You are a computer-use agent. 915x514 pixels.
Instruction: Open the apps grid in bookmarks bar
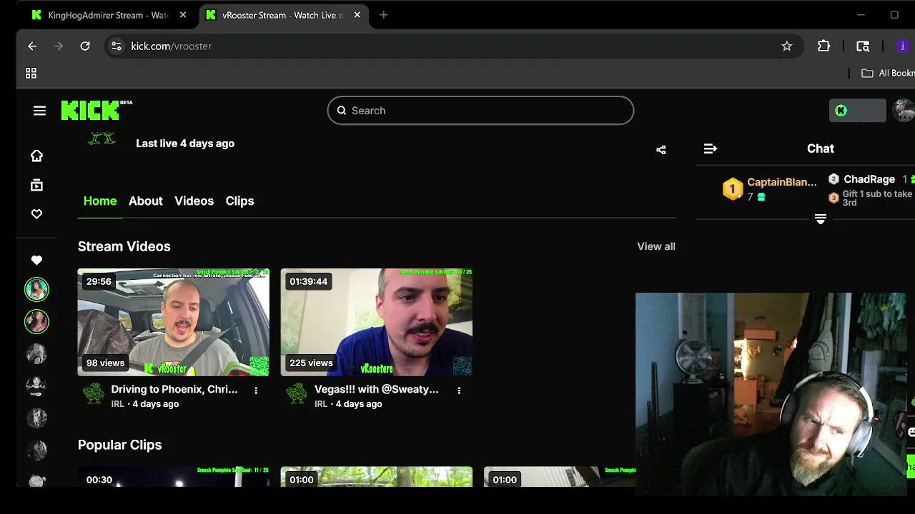[31, 73]
